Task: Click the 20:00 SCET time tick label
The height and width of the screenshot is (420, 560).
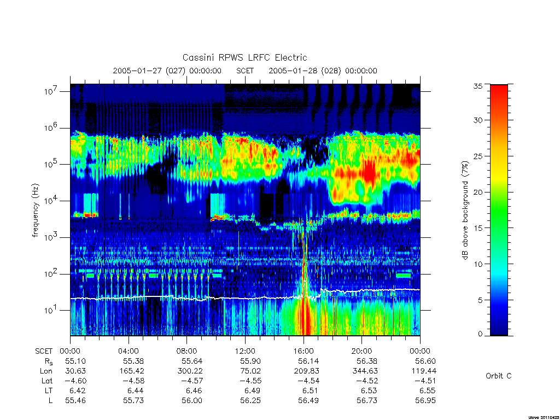Action: (362, 351)
